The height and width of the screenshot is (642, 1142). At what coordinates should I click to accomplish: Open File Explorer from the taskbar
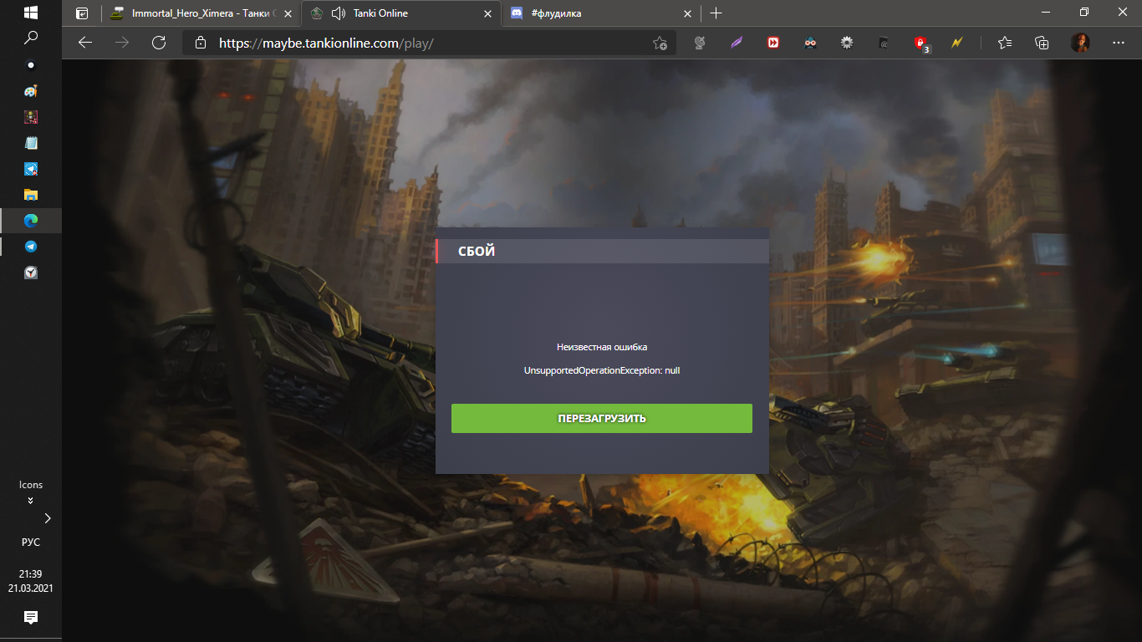(31, 195)
